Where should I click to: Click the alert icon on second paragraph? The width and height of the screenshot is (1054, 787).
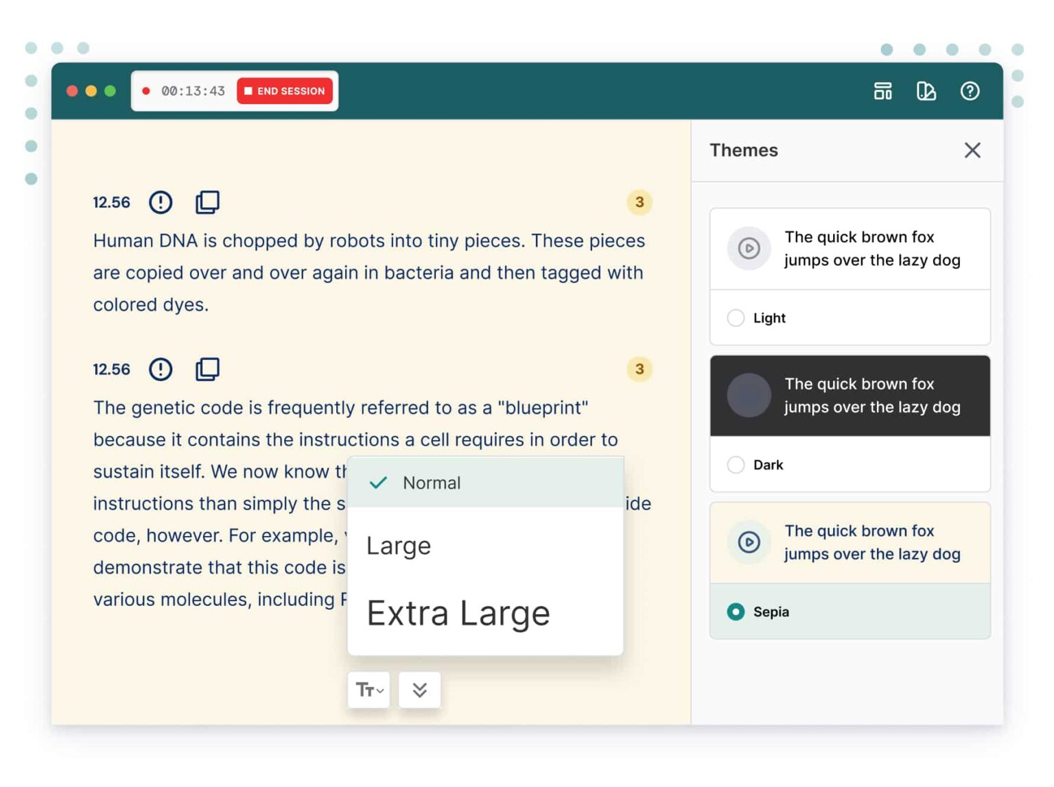click(161, 370)
